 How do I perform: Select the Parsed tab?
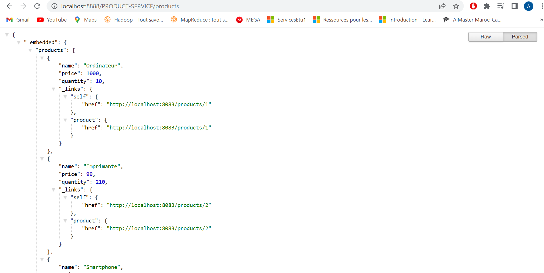click(x=520, y=37)
